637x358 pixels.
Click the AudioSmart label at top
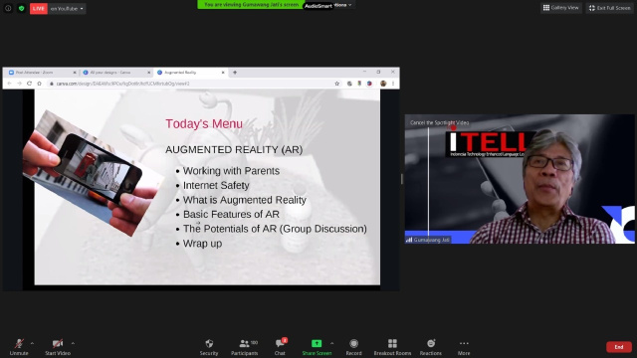coord(318,6)
